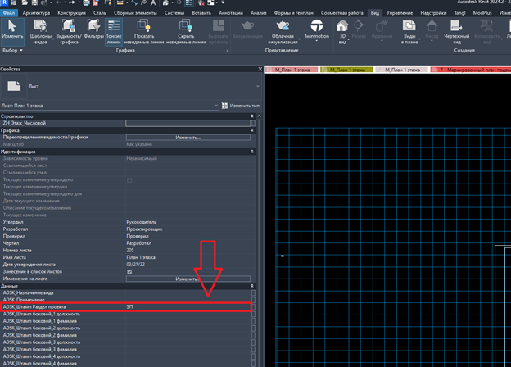The image size is (511, 367).
Task: Select the pink М_План 1 этажа view tab
Action: click(x=292, y=70)
